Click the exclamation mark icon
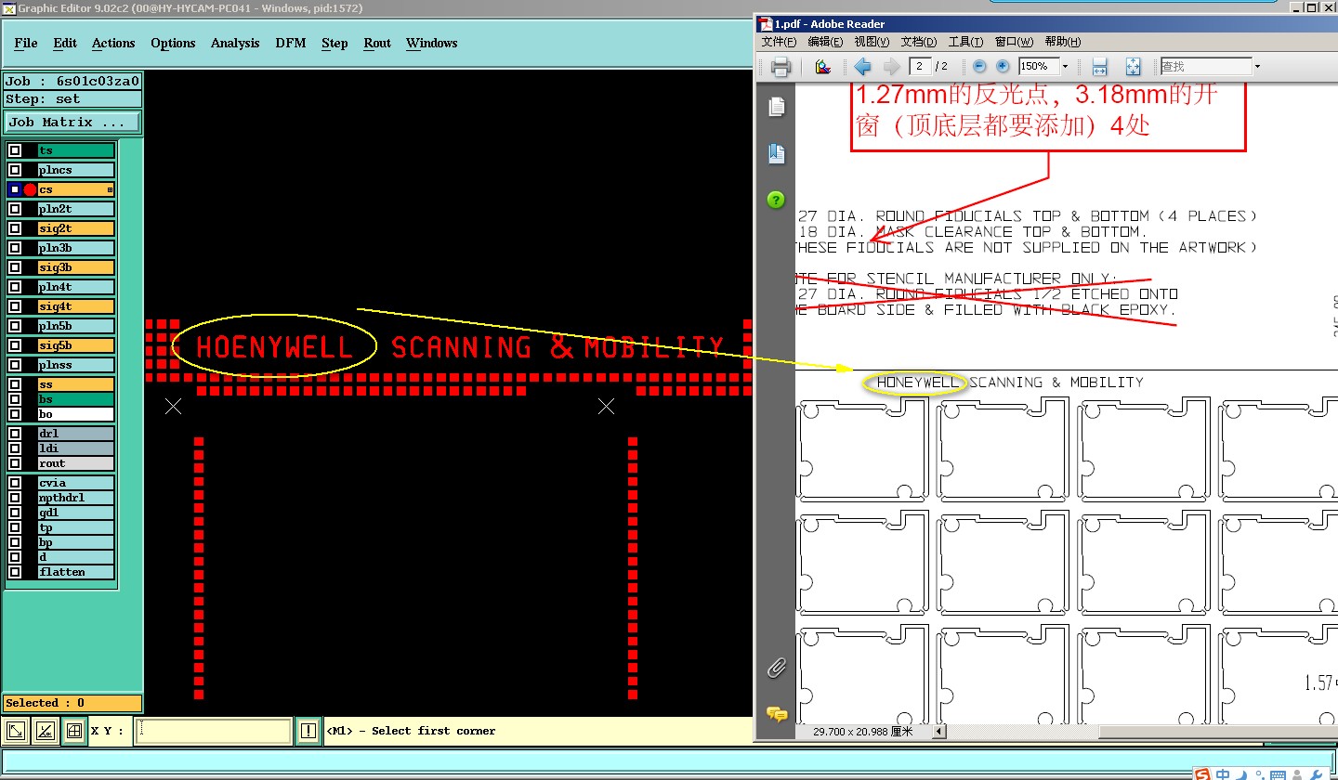The width and height of the screenshot is (1338, 780). [308, 731]
